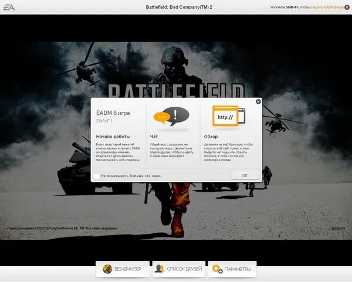Select the 'Чат' section heading
The height and width of the screenshot is (282, 352).
(154, 136)
